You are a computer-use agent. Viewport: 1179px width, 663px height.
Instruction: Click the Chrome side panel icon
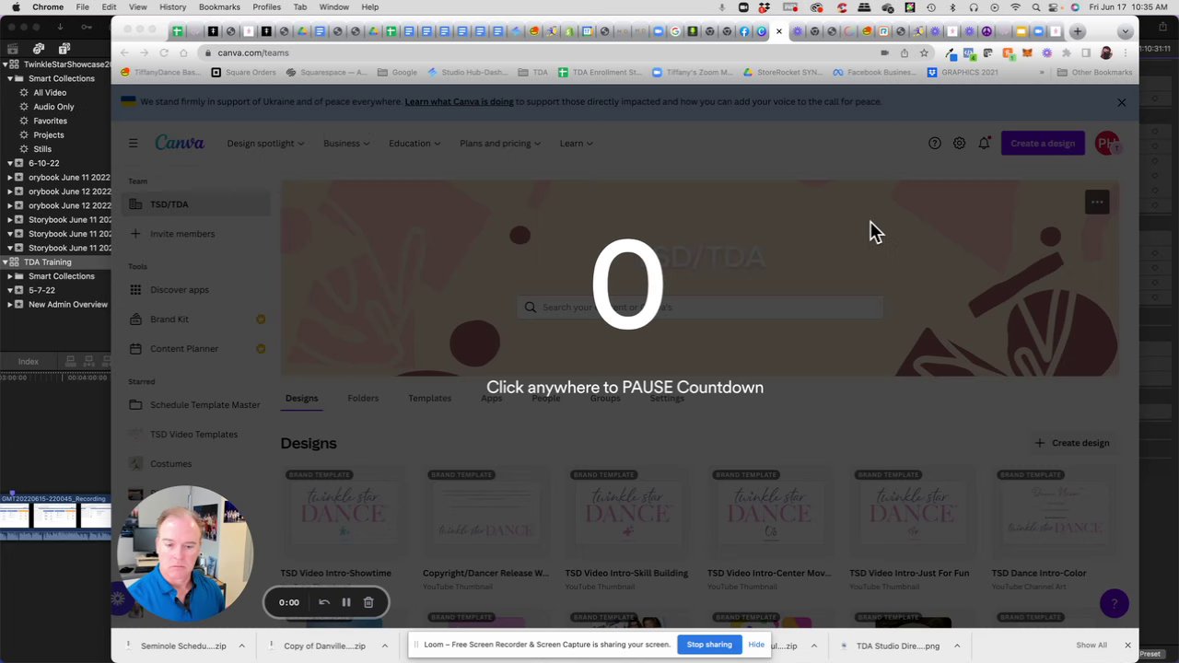click(1086, 53)
